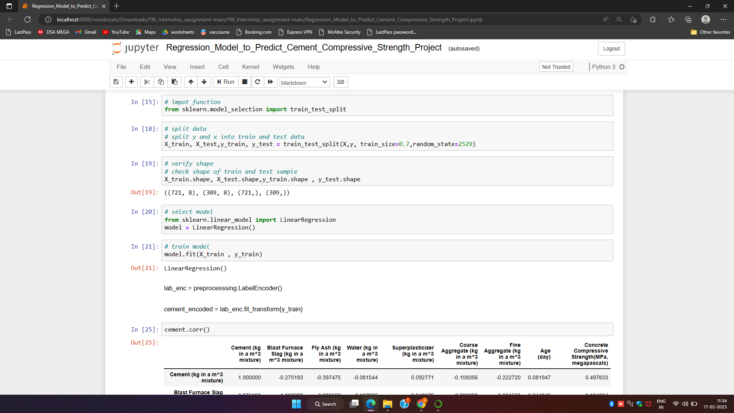Open the cell type dropdown showing Markdown
The height and width of the screenshot is (413, 734).
point(304,82)
